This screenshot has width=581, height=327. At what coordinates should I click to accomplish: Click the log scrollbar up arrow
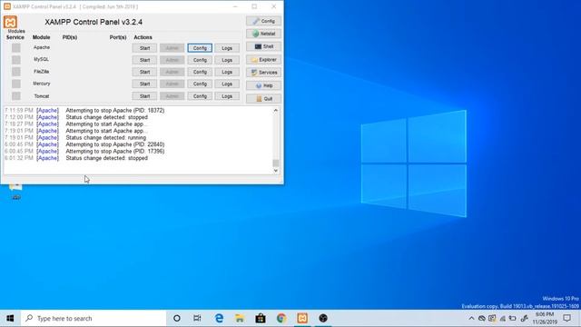click(276, 111)
